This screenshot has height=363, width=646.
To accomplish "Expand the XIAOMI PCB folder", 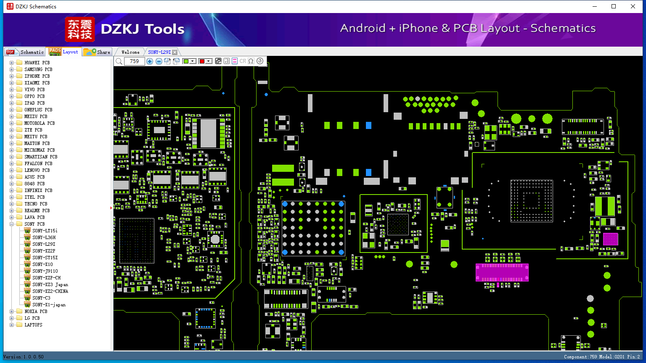I will pos(12,83).
